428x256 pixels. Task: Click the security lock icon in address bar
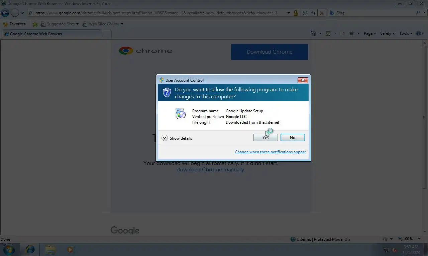click(296, 13)
